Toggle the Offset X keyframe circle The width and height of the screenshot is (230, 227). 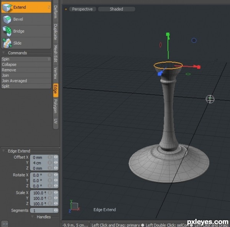coord(50,157)
